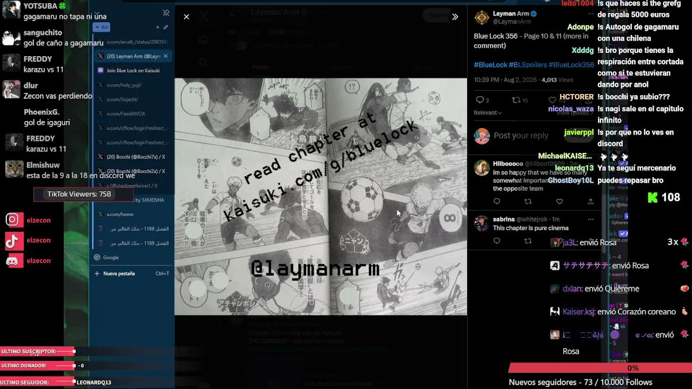692x389 pixels.
Task: Open the more menu on sabrina's reply
Action: click(590, 219)
